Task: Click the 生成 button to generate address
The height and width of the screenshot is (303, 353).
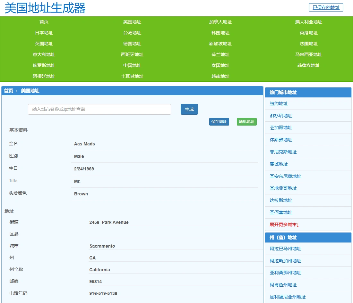Action: tap(189, 109)
